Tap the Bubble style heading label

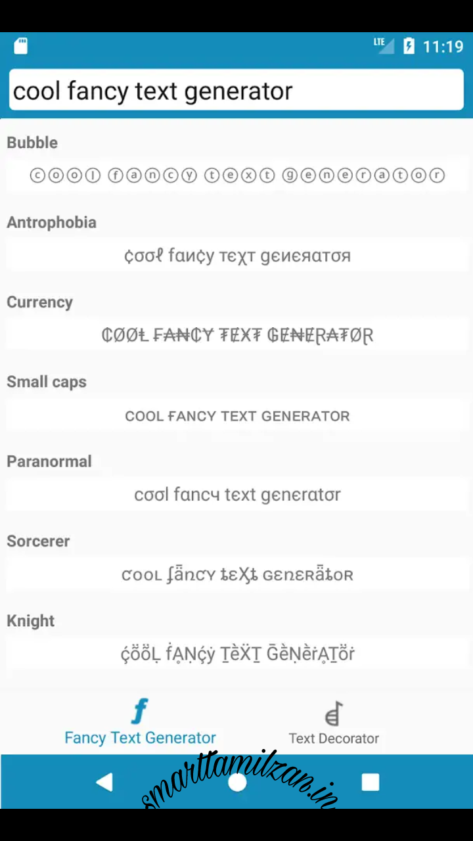[x=32, y=143]
